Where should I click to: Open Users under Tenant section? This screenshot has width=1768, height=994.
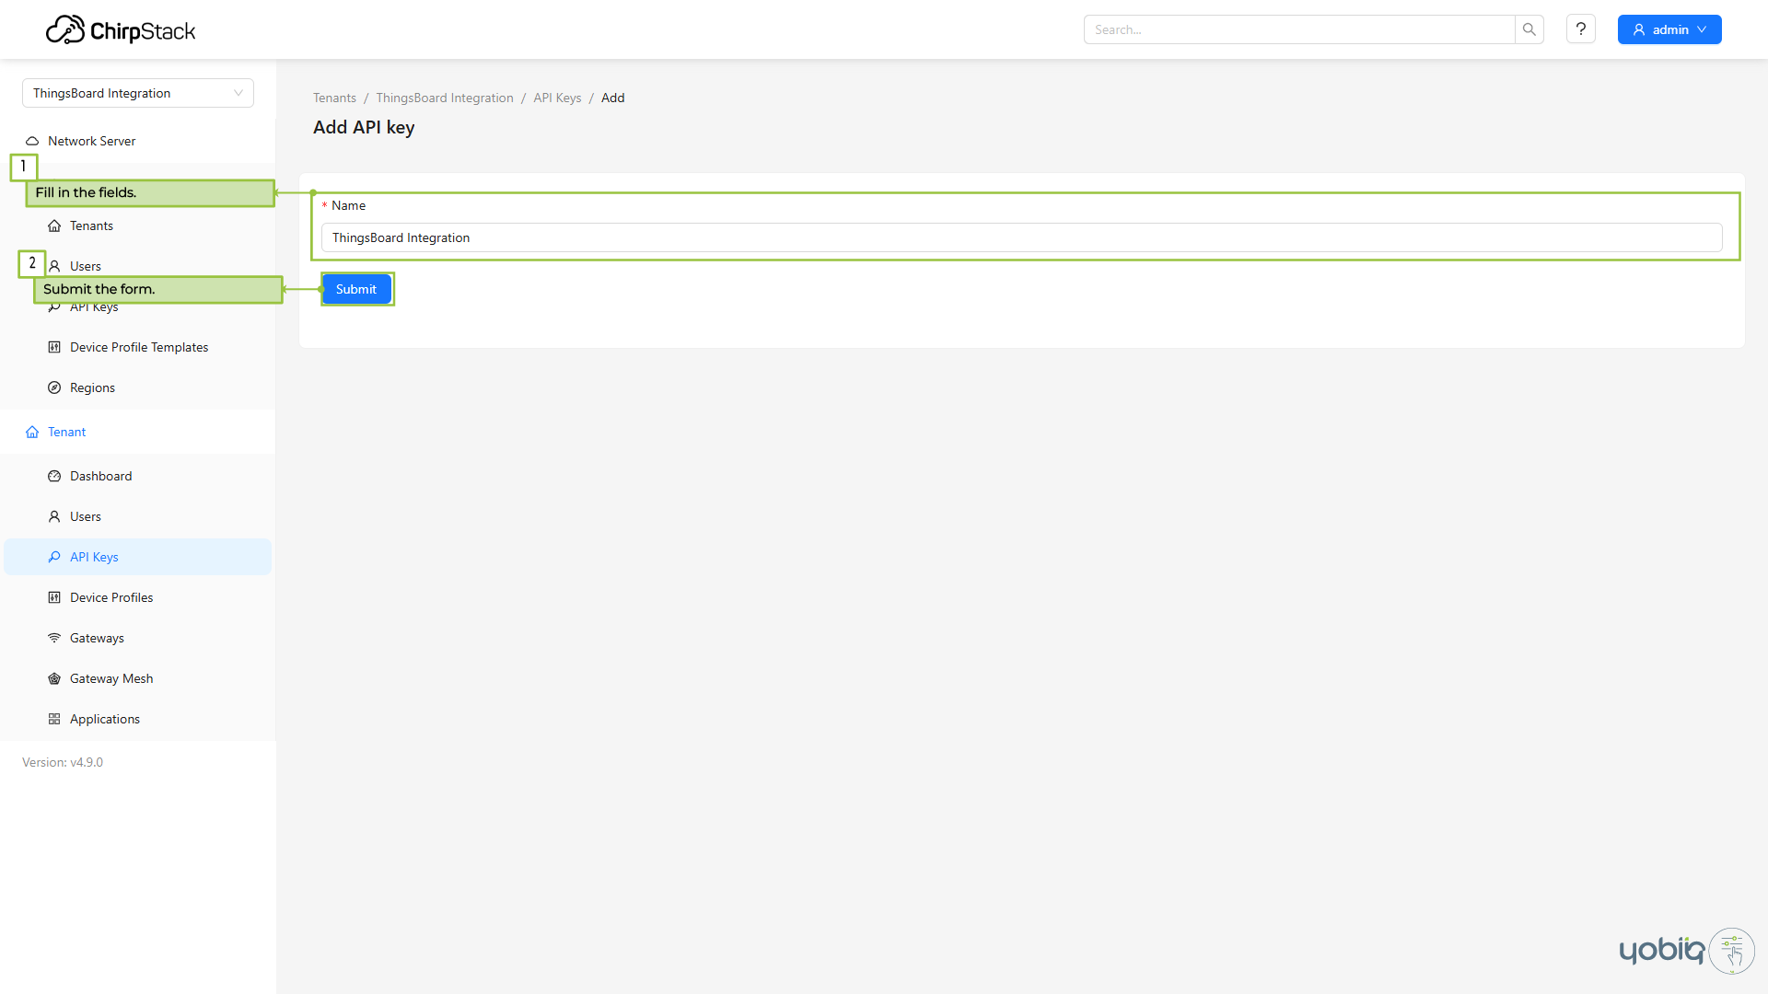click(138, 516)
